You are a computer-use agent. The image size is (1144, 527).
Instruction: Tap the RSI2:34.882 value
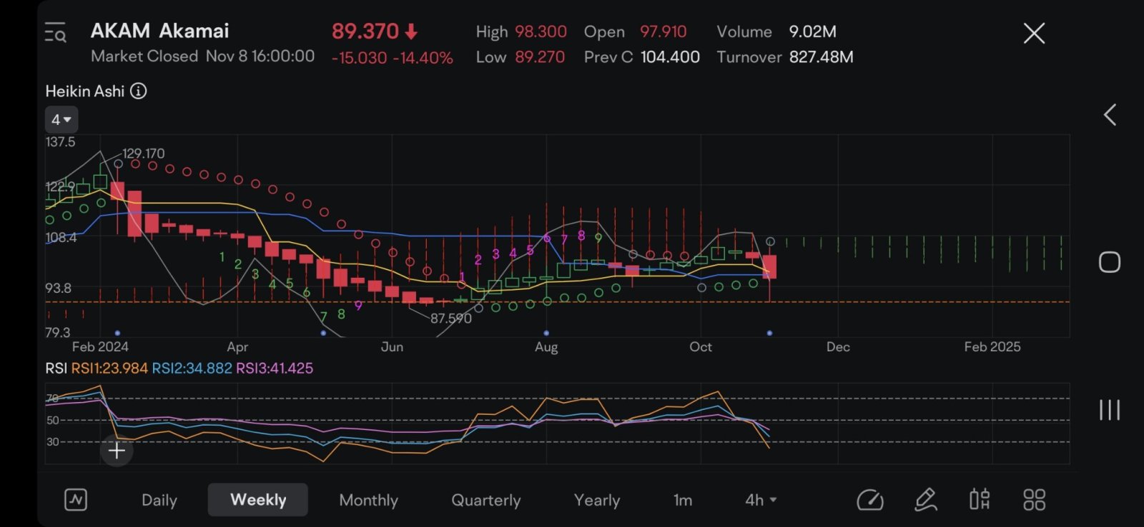pyautogui.click(x=192, y=368)
